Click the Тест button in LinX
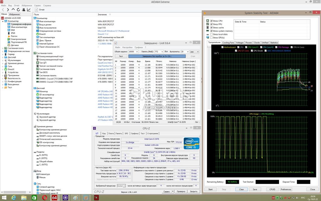The width and height of the screenshot is (321, 201). point(121,56)
